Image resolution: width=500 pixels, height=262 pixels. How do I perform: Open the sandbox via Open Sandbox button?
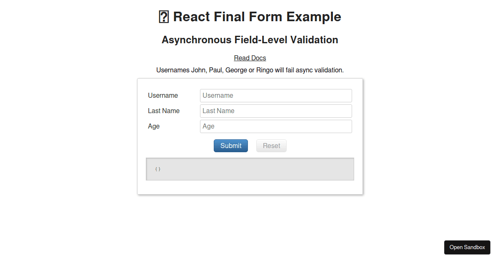[467, 247]
